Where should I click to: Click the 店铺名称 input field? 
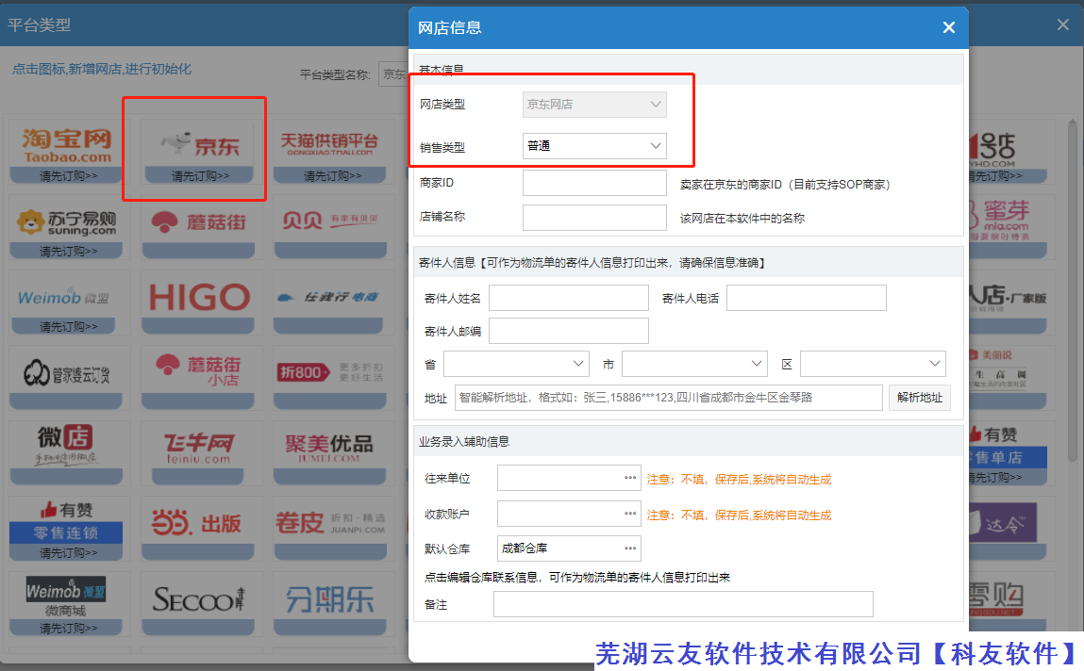pos(594,218)
